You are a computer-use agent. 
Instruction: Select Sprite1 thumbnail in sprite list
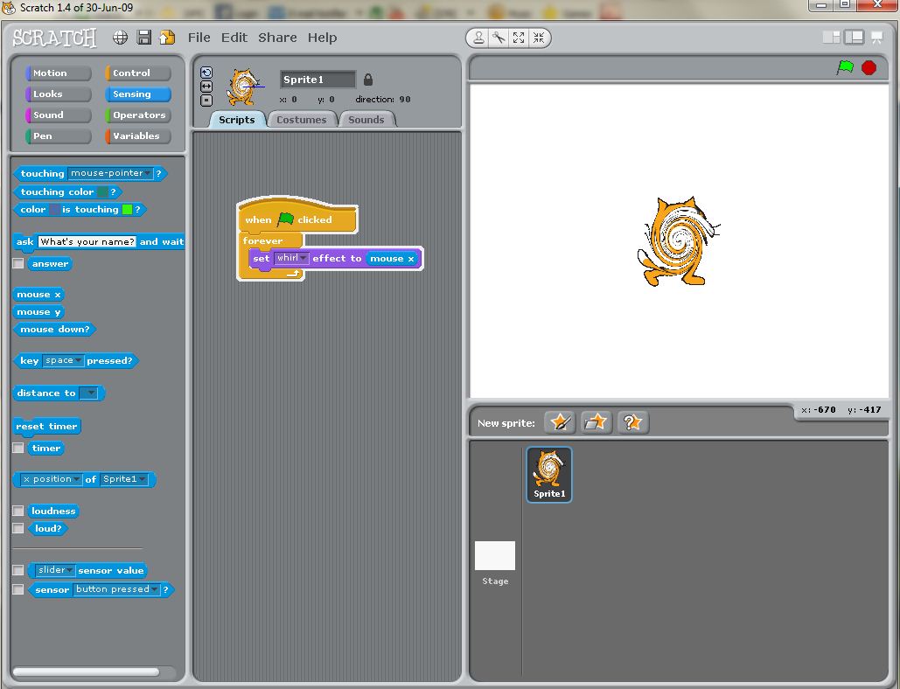[549, 475]
